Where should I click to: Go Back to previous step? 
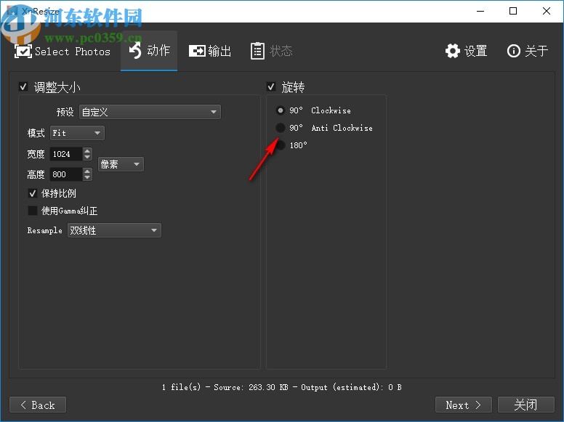pos(38,405)
